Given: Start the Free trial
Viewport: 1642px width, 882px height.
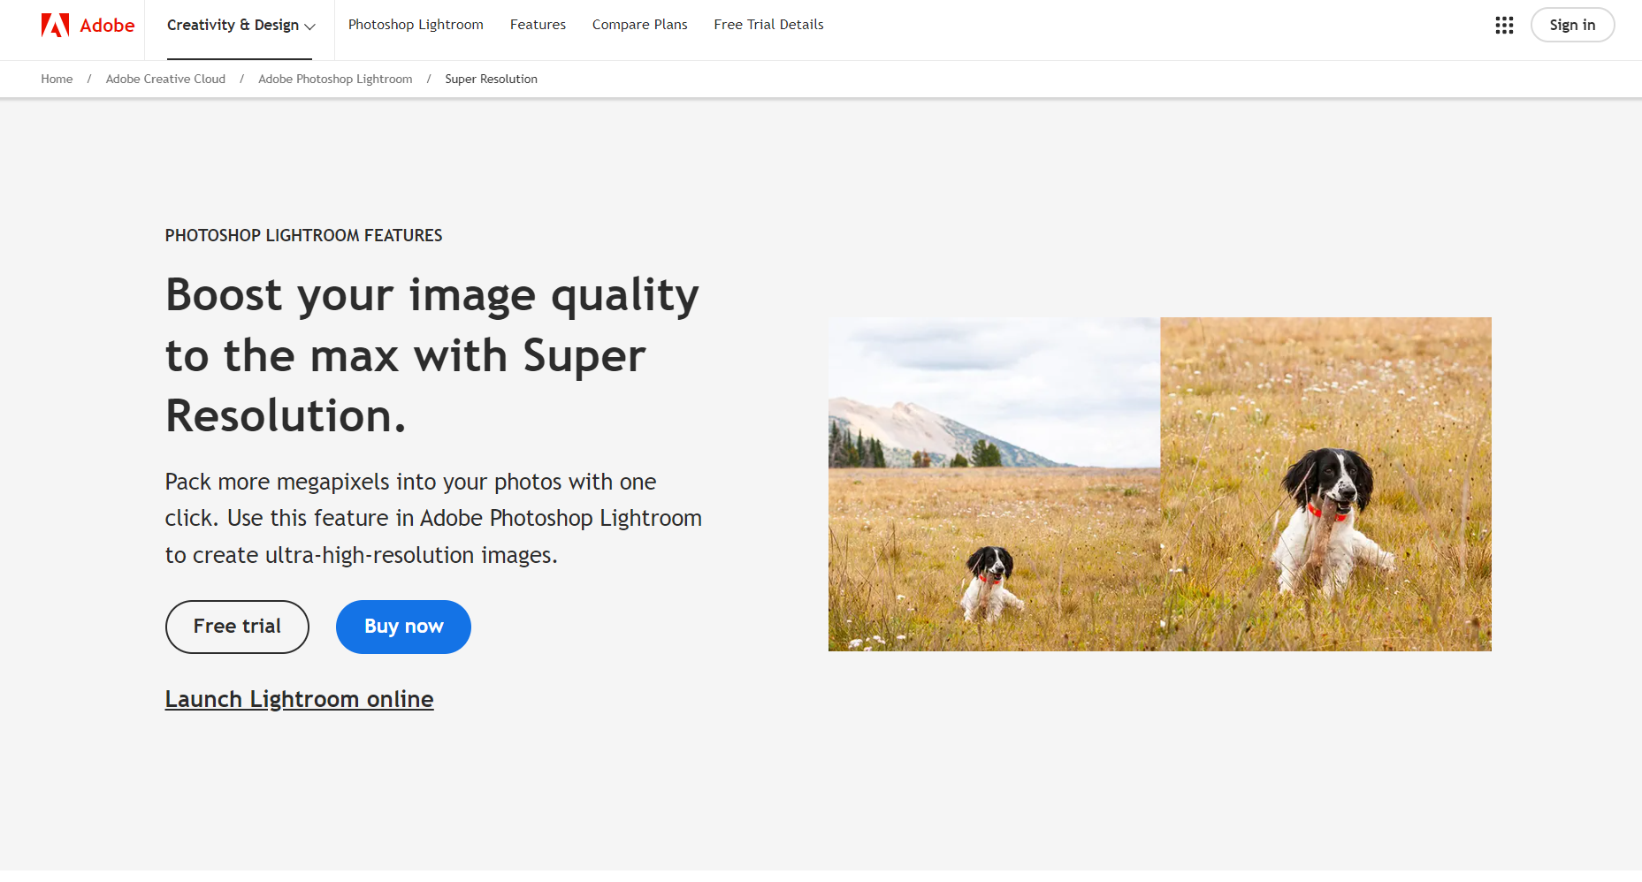Looking at the screenshot, I should point(236,627).
